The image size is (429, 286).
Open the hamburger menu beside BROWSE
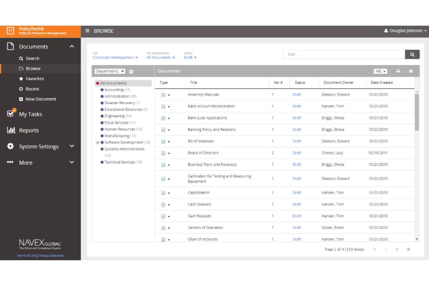(x=87, y=31)
